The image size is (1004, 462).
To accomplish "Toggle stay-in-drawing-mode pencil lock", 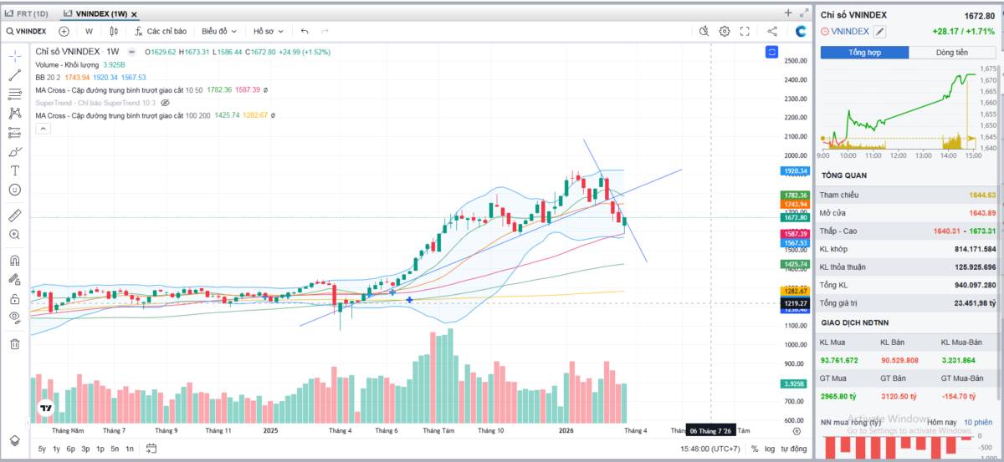I will 14,279.
